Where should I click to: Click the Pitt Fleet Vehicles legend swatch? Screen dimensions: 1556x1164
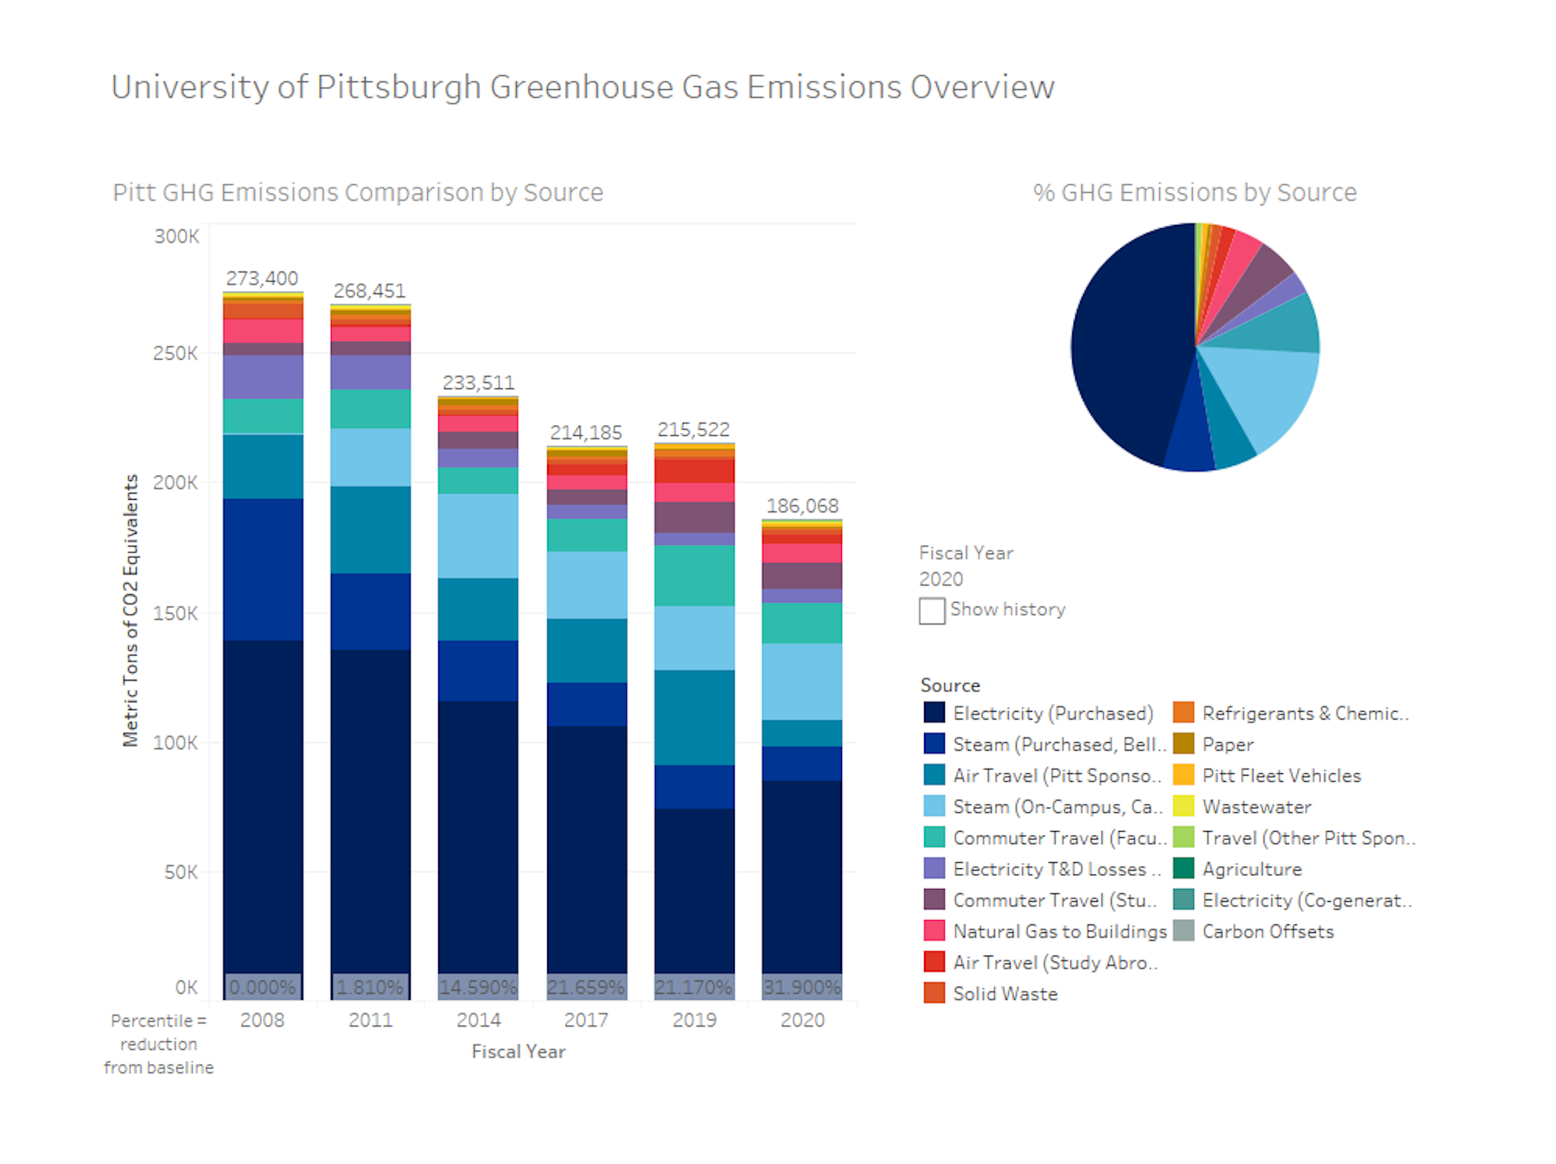pos(1183,775)
